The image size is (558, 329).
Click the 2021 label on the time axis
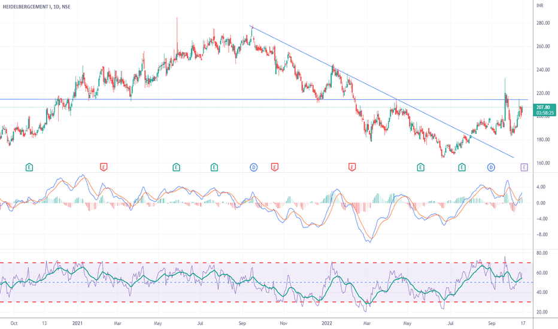pos(77,323)
